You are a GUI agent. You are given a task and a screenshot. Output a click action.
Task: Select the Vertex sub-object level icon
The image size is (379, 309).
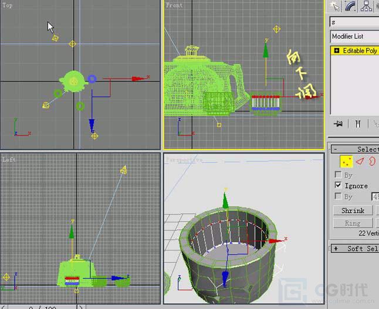coord(346,161)
